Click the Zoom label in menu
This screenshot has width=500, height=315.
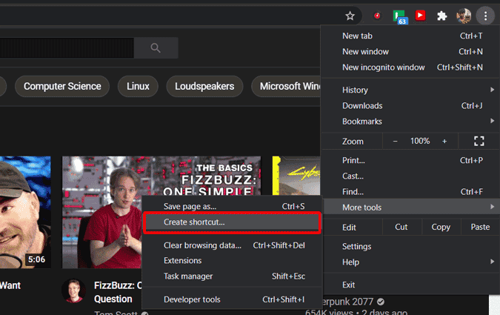point(353,141)
